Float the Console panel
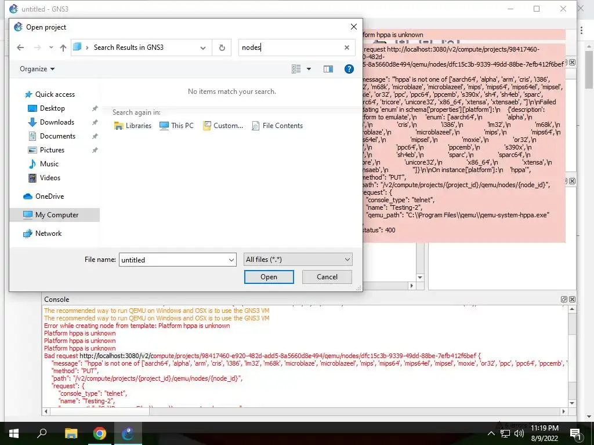Viewport: 594px width, 445px height. coord(564,300)
